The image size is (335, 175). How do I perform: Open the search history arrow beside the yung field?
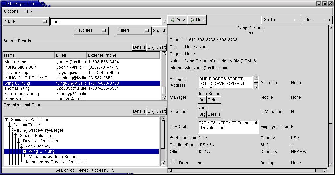click(164, 21)
